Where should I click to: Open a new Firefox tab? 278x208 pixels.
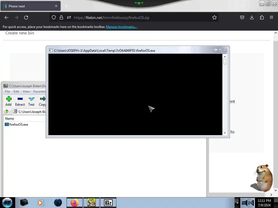pos(67,6)
